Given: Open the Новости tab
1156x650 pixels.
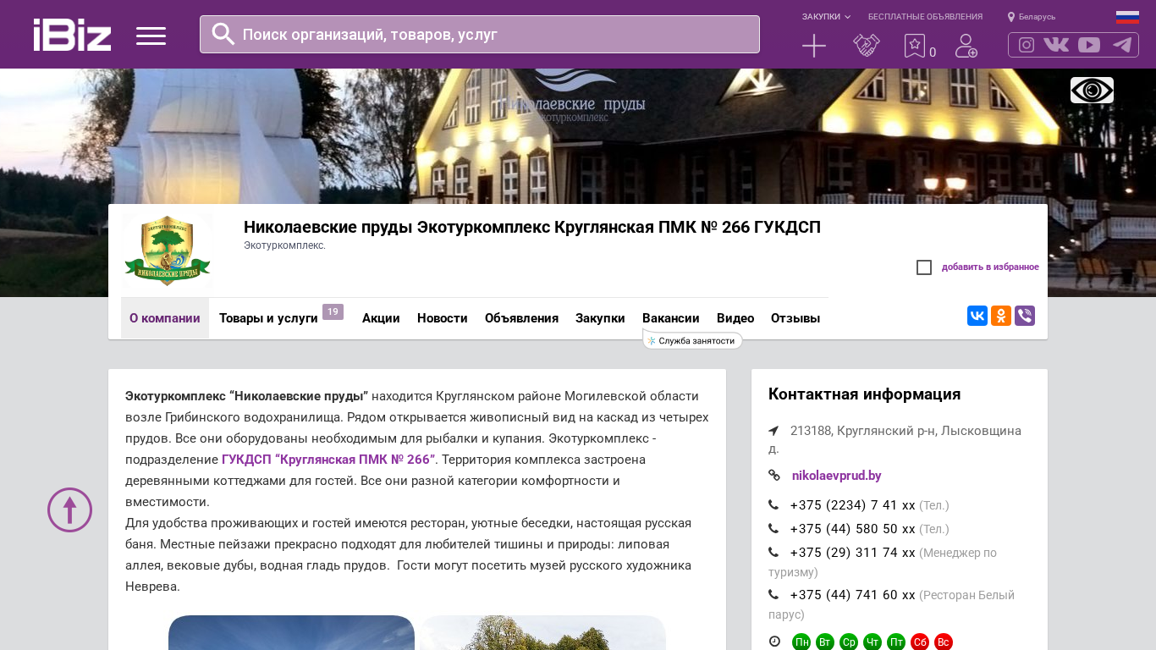Looking at the screenshot, I should 443,318.
